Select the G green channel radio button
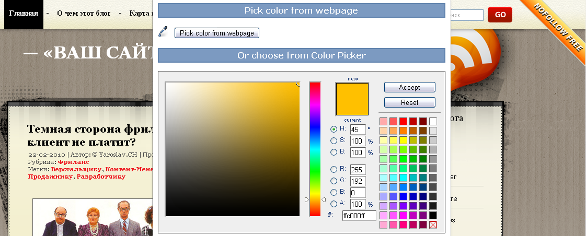The image size is (586, 236). (334, 181)
